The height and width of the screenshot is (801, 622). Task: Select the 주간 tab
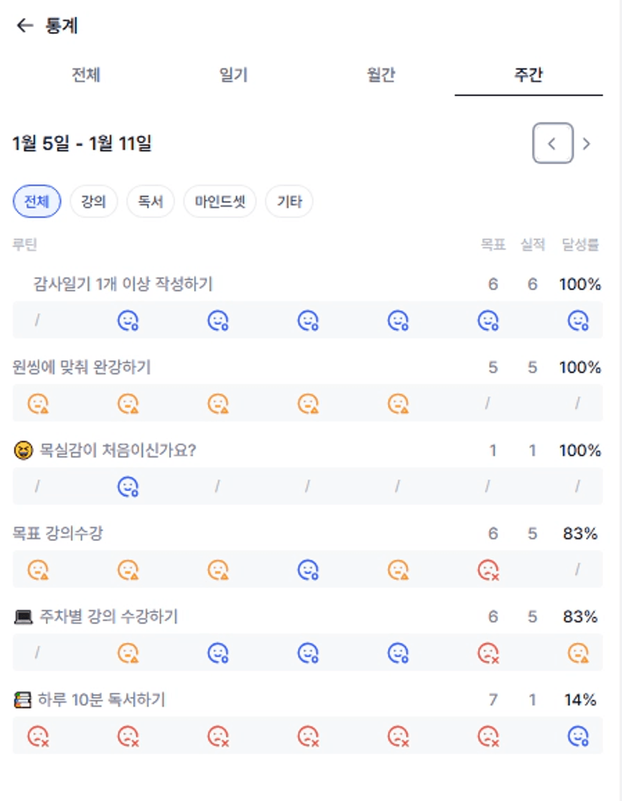point(529,75)
